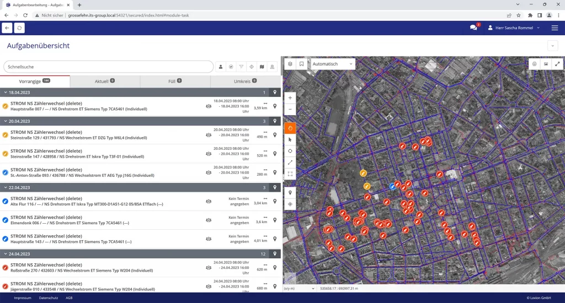Toggle the map view icon in search toolbar

262,67
